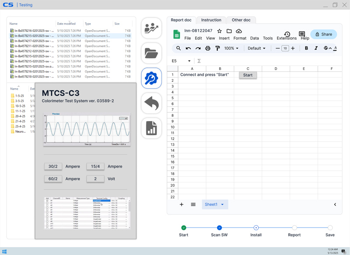Click the 30/2 Ampere button

coord(53,167)
